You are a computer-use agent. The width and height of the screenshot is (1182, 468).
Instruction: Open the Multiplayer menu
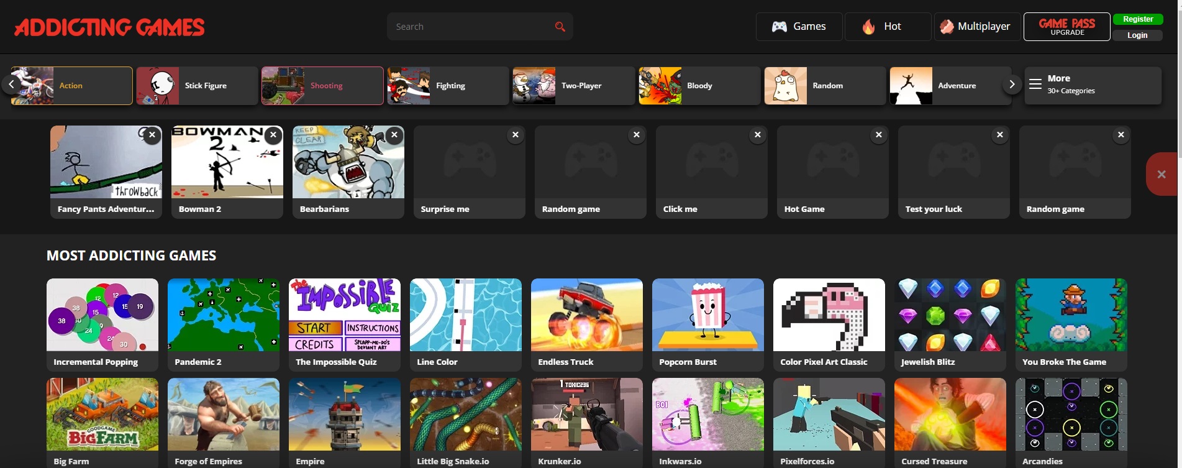click(977, 27)
